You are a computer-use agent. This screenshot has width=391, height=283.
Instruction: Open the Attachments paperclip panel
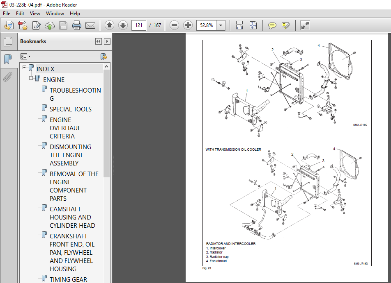click(8, 77)
